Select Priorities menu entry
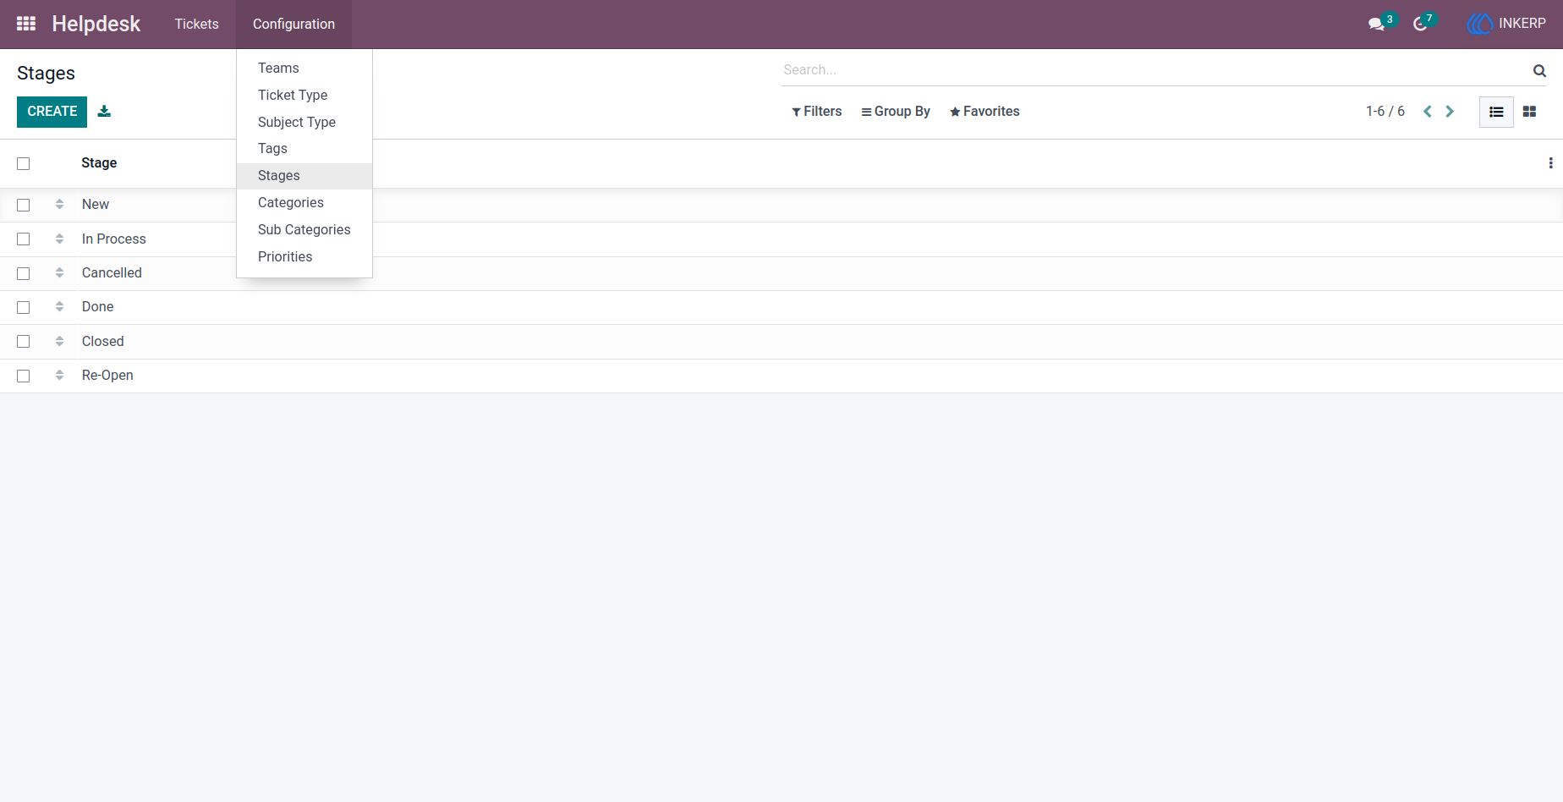The image size is (1563, 802). [x=304, y=256]
